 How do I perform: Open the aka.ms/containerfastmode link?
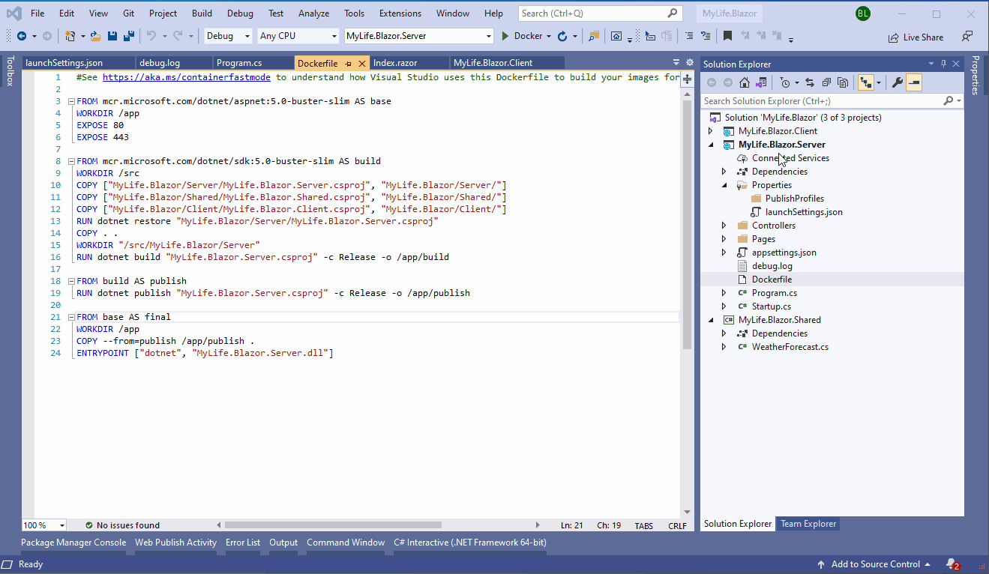[187, 77]
